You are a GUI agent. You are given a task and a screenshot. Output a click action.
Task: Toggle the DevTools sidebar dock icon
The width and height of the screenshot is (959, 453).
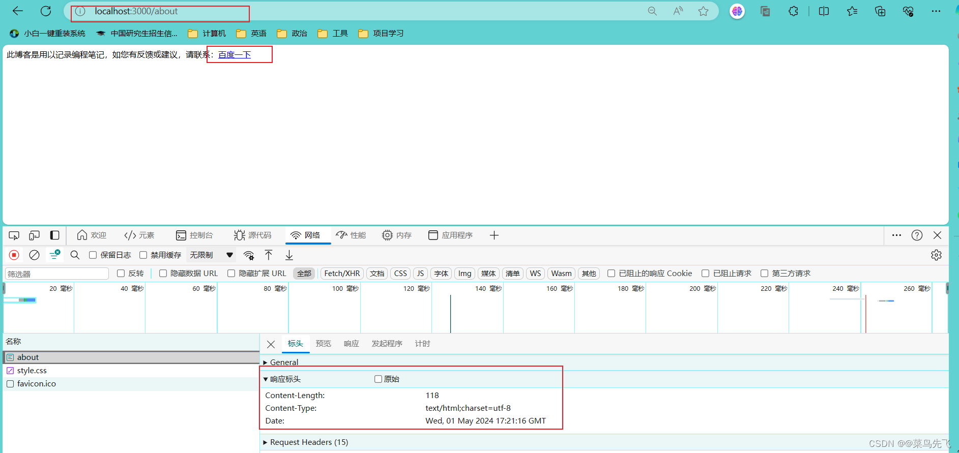pos(54,235)
